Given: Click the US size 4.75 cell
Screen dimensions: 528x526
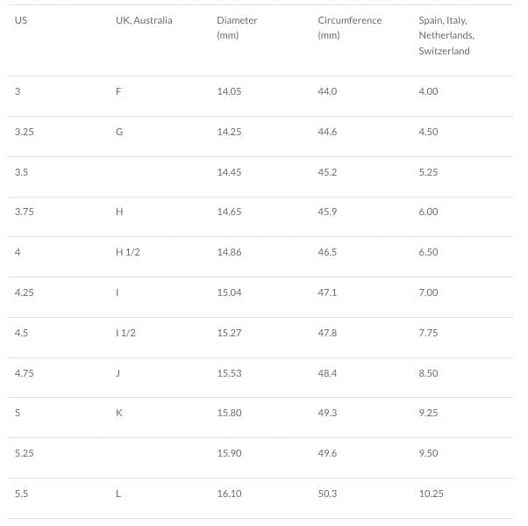Looking at the screenshot, I should (x=25, y=373).
